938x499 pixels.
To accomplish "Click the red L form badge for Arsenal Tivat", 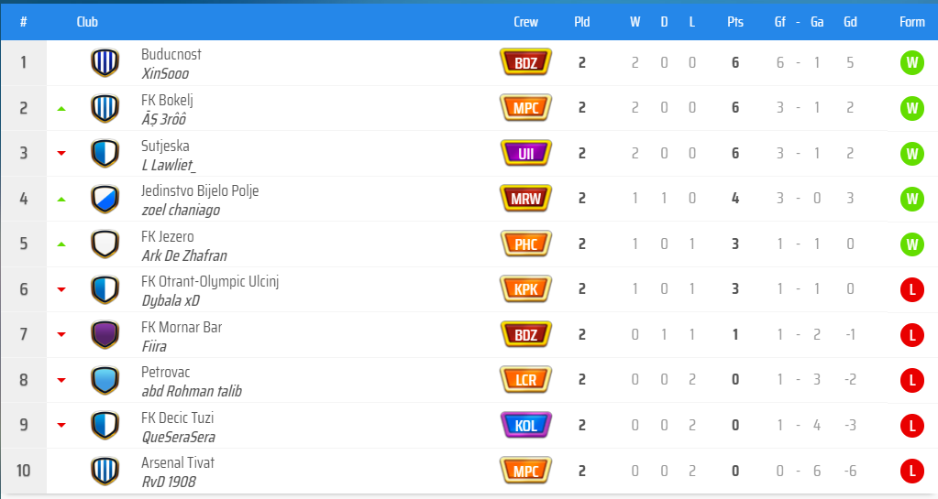I will pos(911,471).
